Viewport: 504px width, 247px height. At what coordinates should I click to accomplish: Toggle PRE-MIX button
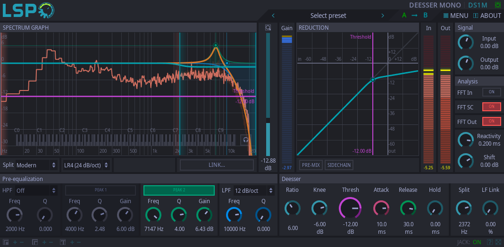point(311,165)
